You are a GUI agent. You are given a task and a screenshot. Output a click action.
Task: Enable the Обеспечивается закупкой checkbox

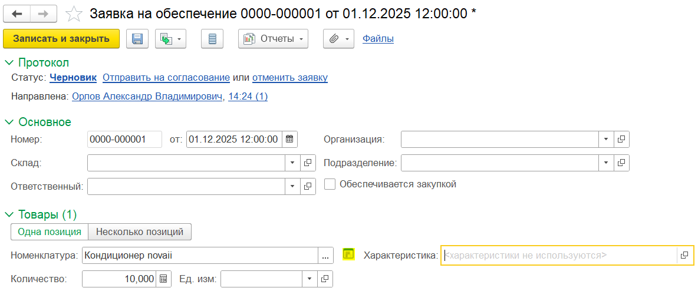click(330, 184)
